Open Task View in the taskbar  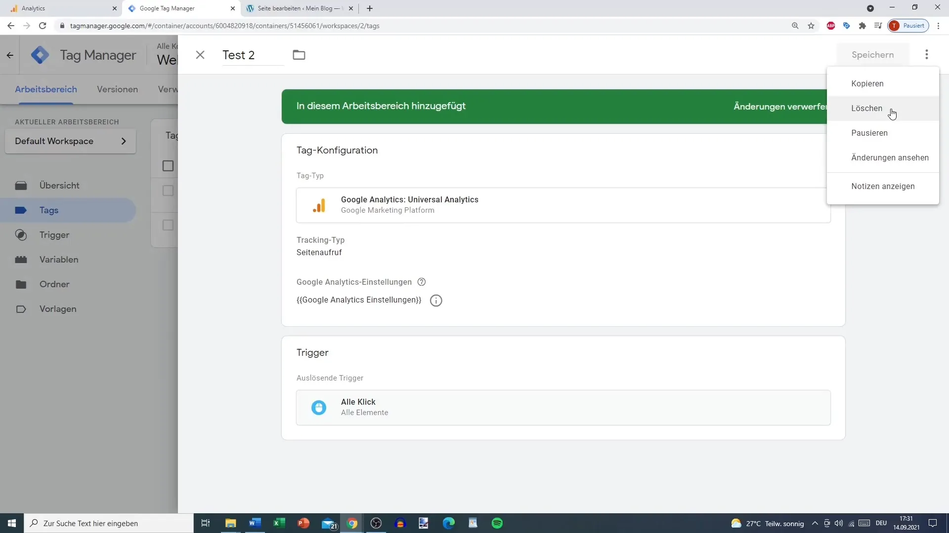point(206,523)
